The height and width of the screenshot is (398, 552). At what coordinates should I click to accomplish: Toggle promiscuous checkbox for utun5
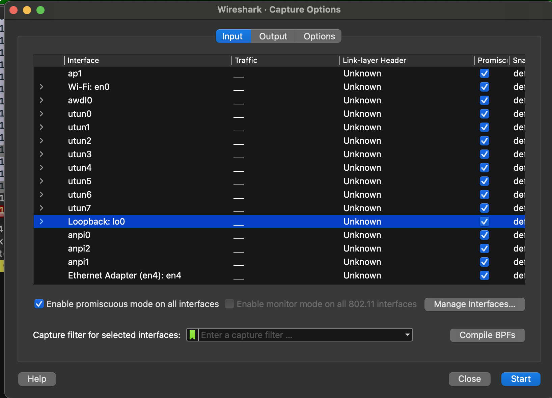pos(485,181)
